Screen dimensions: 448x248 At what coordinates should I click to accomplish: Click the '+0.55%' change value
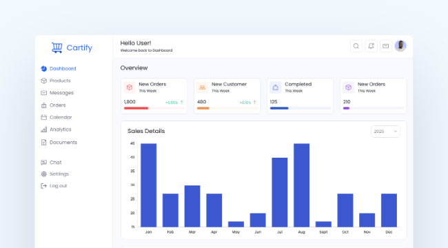pos(172,103)
